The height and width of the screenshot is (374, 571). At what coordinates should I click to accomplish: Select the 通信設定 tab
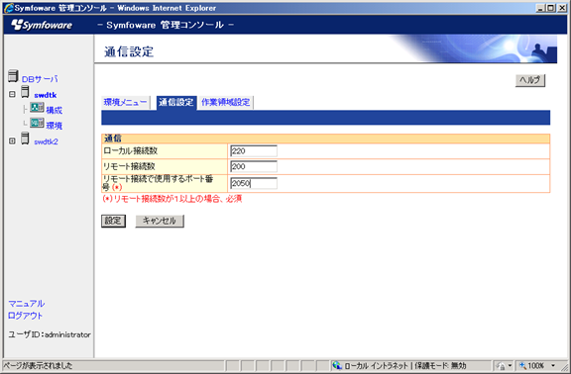click(175, 102)
